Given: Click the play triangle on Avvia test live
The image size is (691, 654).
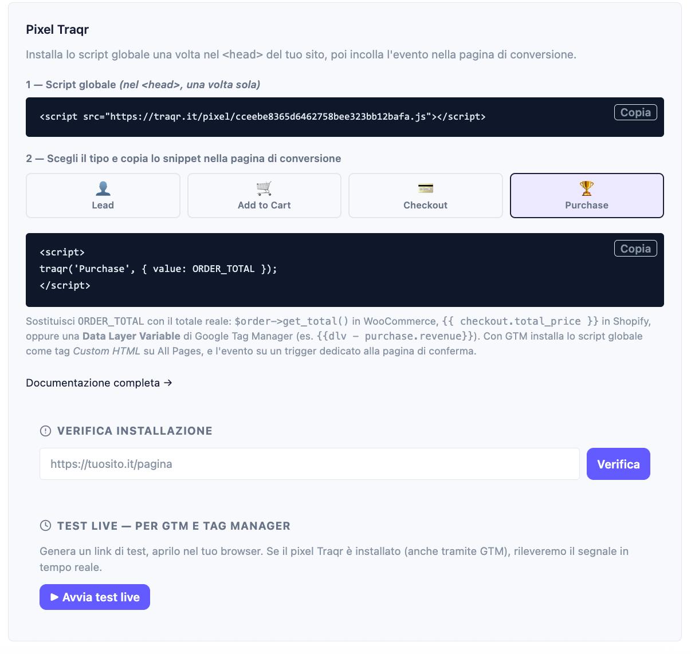Looking at the screenshot, I should [x=54, y=597].
